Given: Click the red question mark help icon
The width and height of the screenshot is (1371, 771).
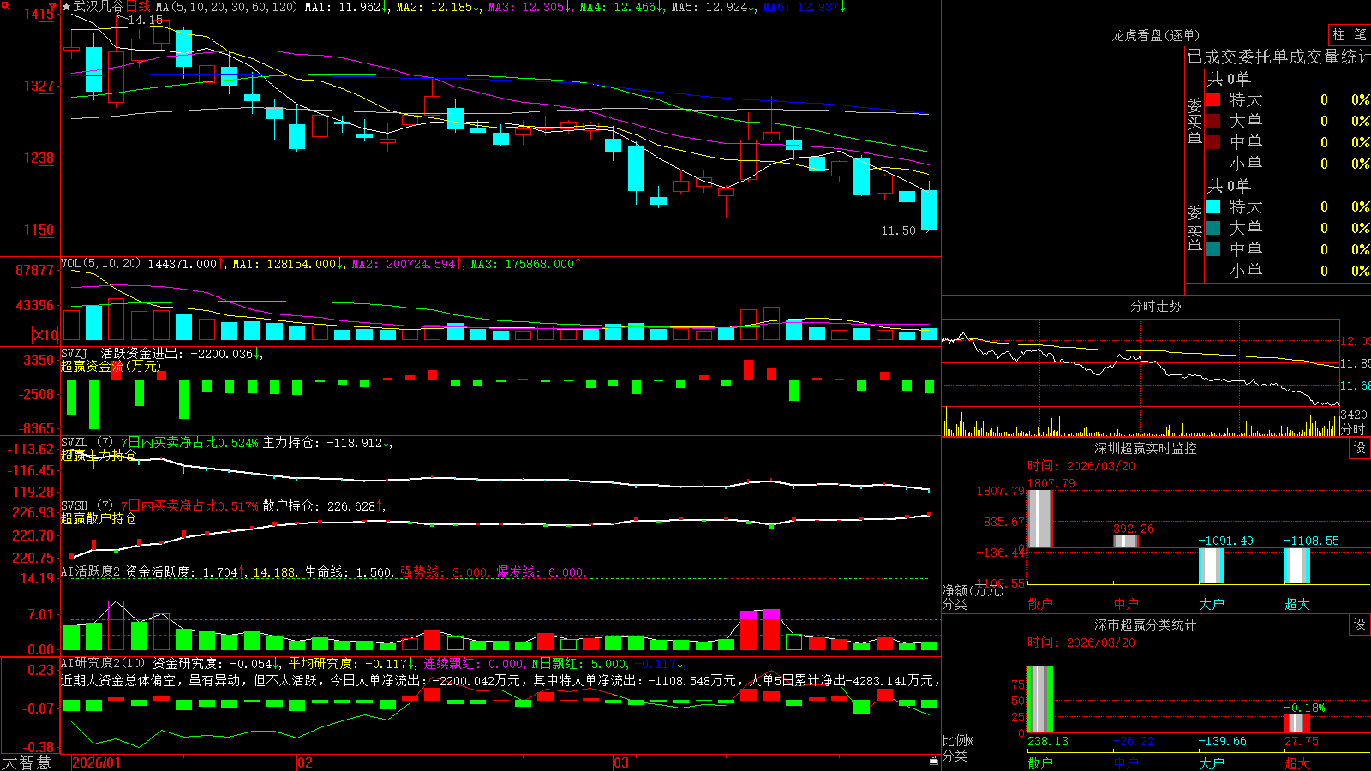Looking at the screenshot, I should [53, 8].
